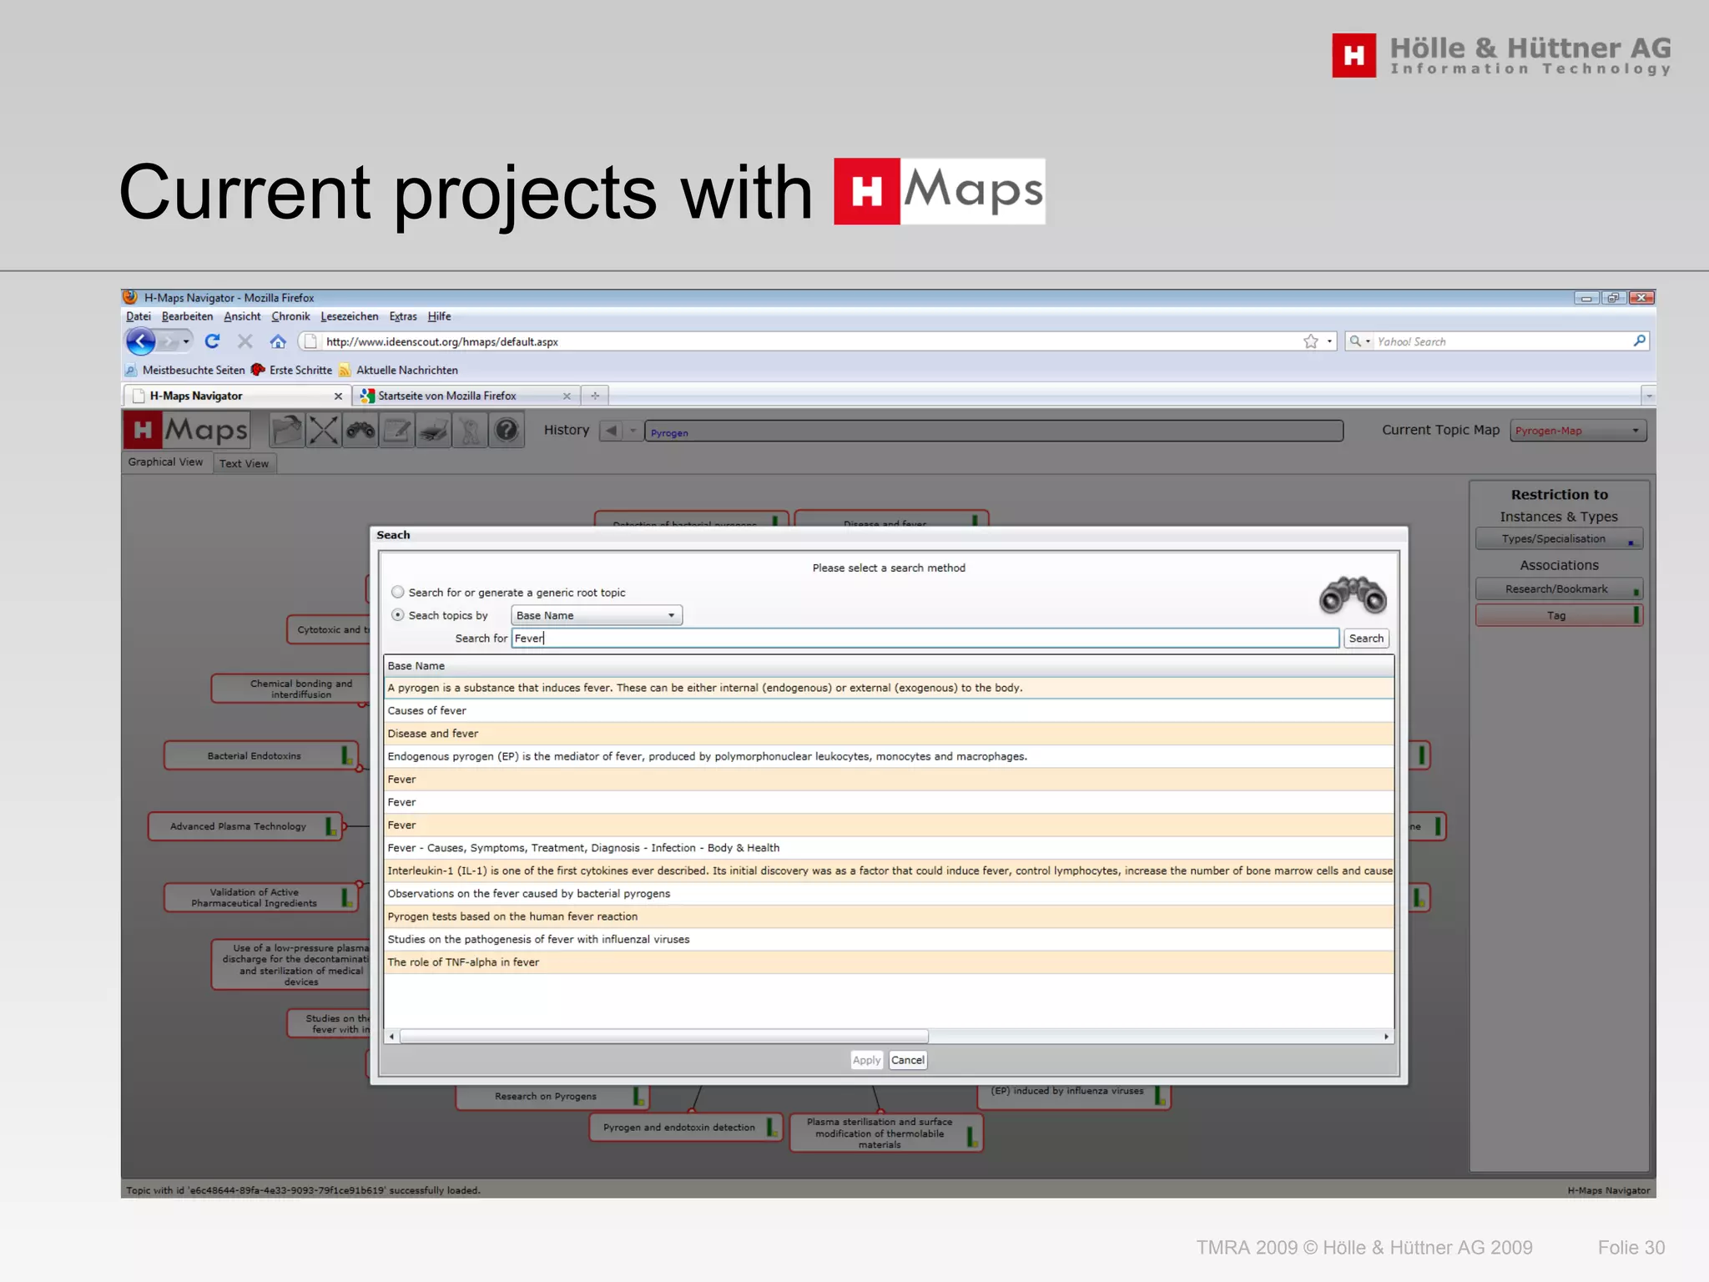Select 'Studies on the pathogenesis of fever' result
Viewport: 1709px width, 1282px height.
(x=889, y=940)
